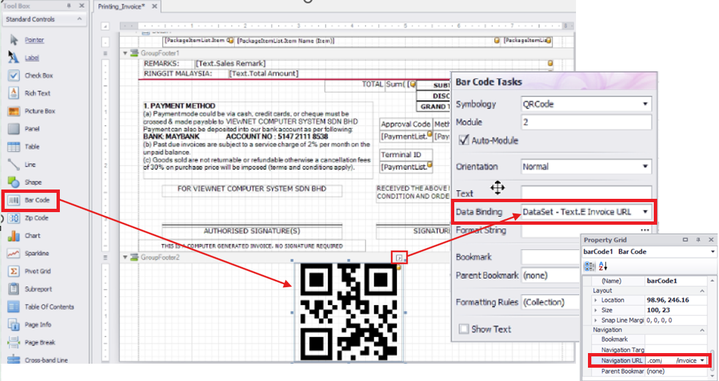Pick the Sparkline control

click(x=38, y=253)
